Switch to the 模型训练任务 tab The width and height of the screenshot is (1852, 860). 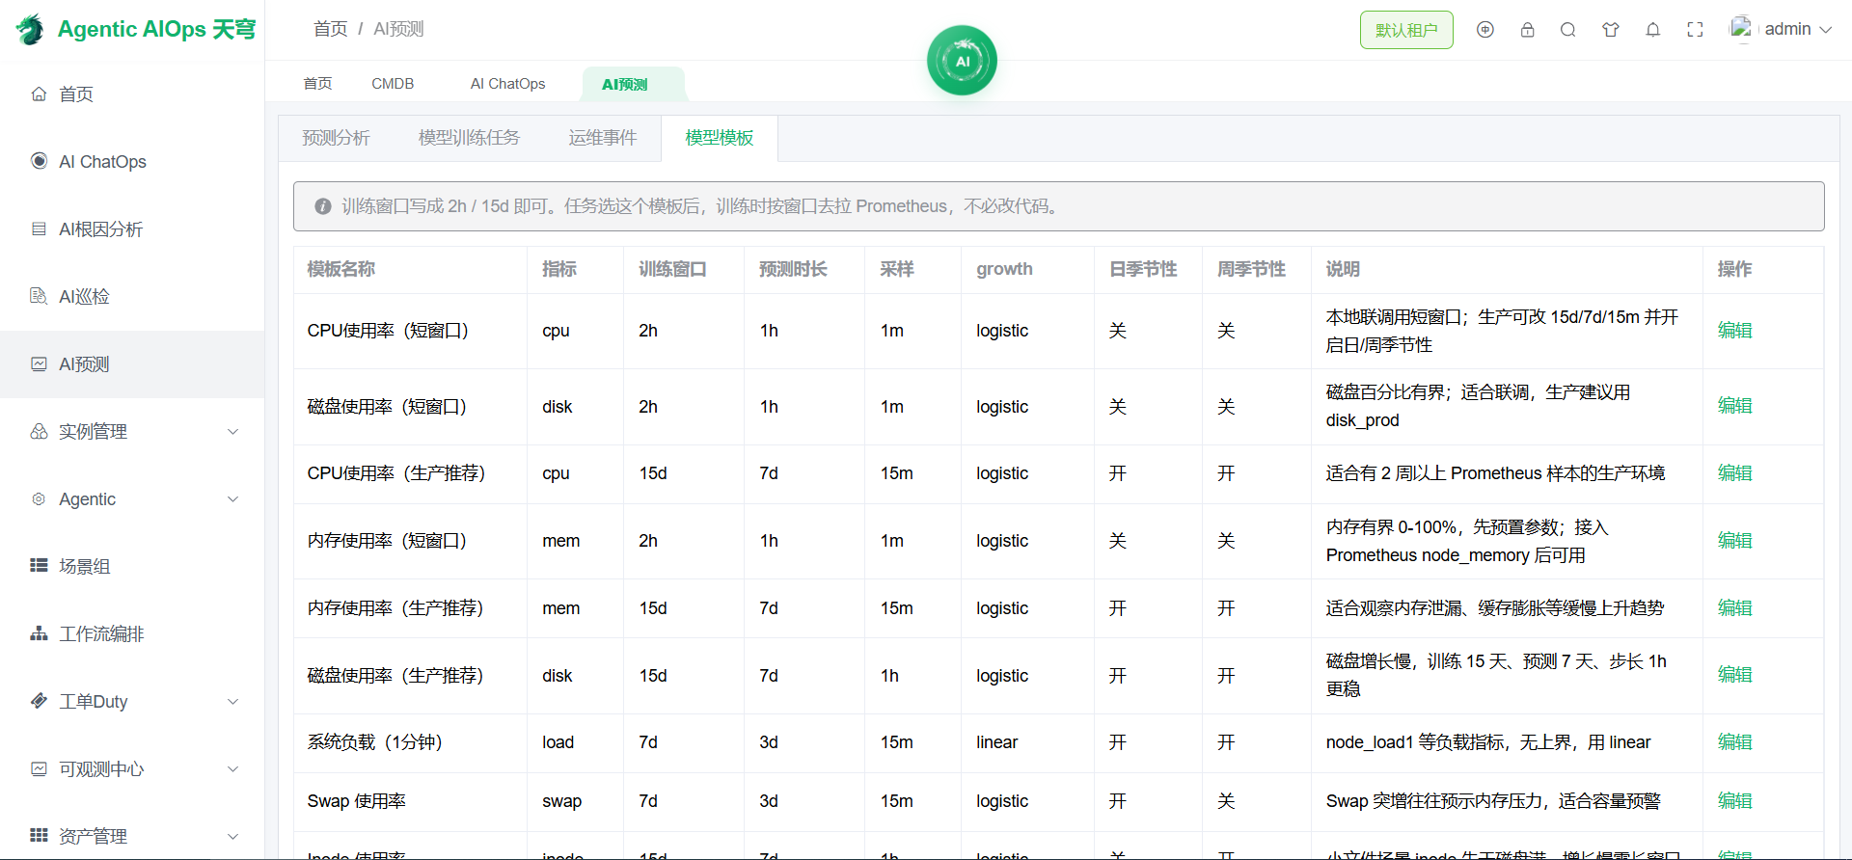[469, 138]
